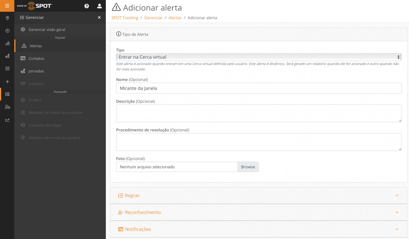Click the Descrição text area

(258, 113)
